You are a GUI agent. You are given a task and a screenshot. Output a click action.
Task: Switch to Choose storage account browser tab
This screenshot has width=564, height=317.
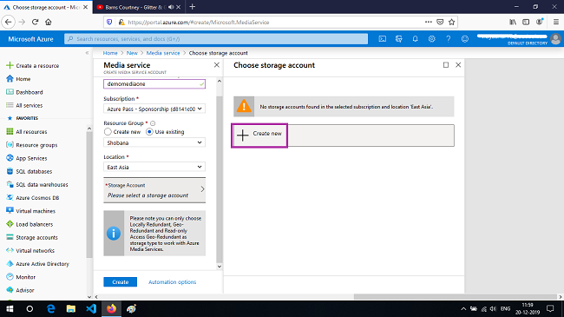46,7
